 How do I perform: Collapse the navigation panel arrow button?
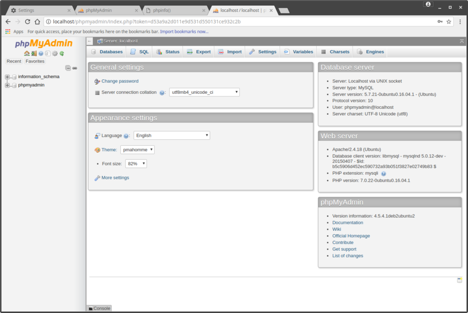90,41
